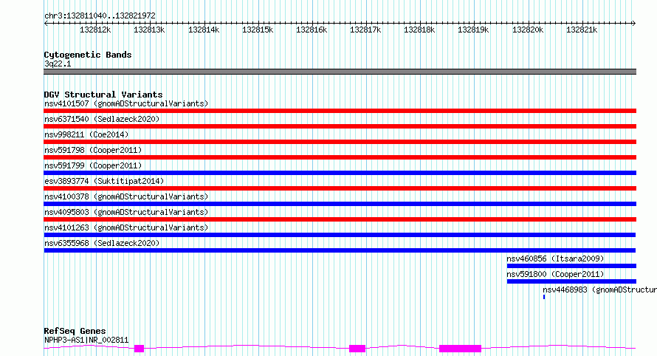Screen dimensions: 657x356
Task: Select the red bar under nsv4101507
Action: pyautogui.click(x=340, y=111)
